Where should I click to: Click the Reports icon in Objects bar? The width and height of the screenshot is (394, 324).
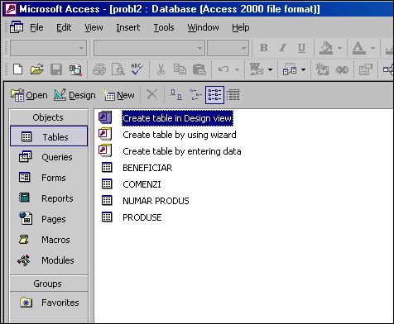pos(24,198)
